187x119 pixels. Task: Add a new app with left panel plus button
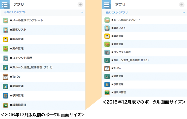click(80, 5)
